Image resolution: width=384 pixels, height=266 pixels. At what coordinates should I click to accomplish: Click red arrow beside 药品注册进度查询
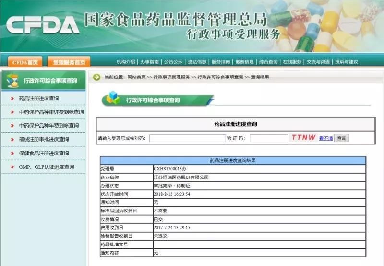[12, 99]
